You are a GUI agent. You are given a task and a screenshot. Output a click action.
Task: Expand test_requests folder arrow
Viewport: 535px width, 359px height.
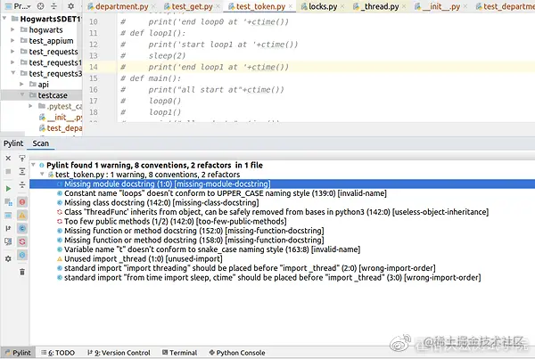coord(12,52)
